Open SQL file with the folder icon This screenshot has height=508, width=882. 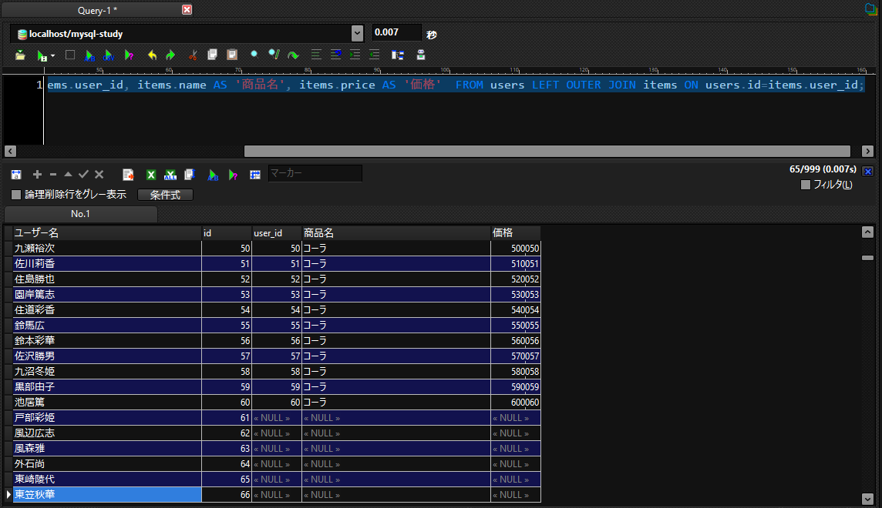tap(20, 55)
